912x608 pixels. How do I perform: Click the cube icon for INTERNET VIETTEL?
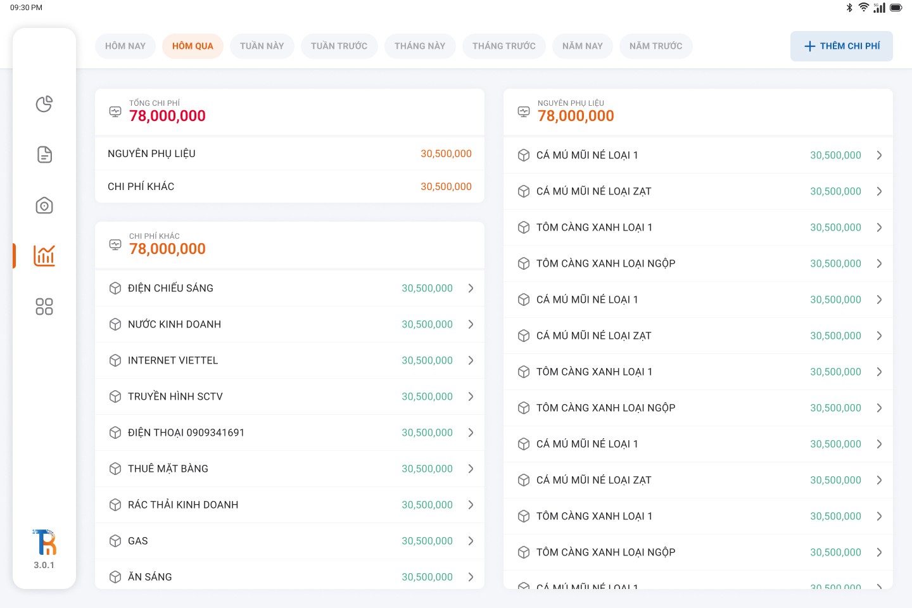(x=115, y=360)
